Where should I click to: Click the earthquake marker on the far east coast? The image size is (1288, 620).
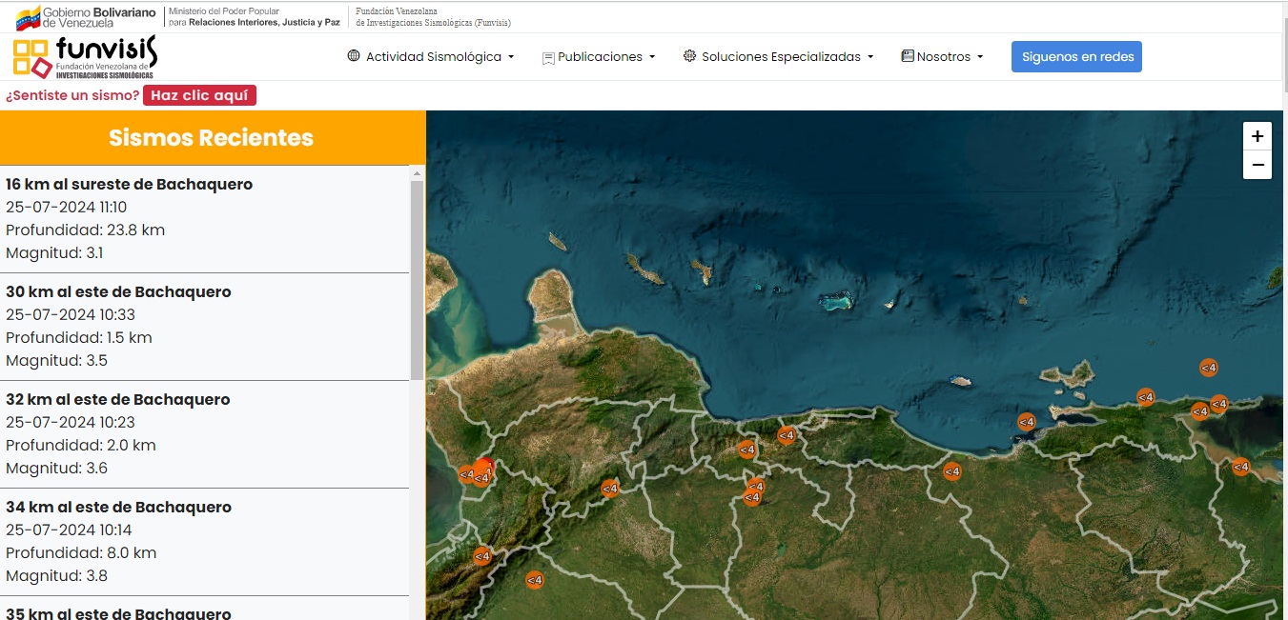(1240, 467)
